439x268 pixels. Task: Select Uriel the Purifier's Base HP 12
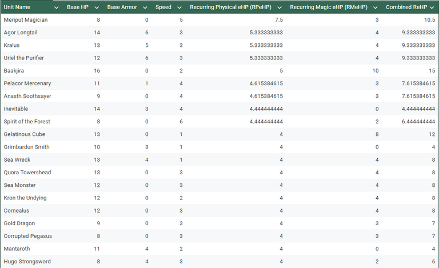[x=97, y=58]
